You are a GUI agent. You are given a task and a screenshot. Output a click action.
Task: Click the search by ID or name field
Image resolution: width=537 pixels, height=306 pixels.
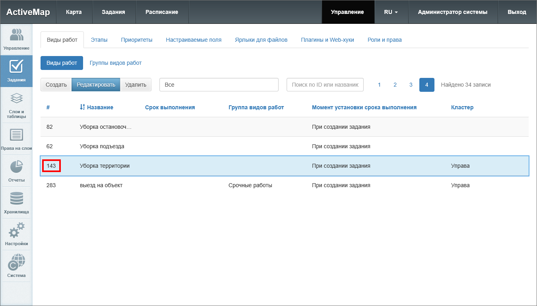coord(325,85)
